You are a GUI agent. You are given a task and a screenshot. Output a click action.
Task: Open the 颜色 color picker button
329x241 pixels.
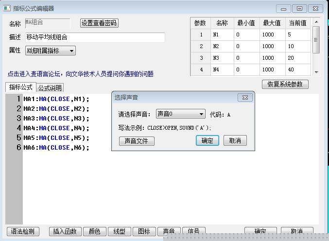(x=94, y=231)
